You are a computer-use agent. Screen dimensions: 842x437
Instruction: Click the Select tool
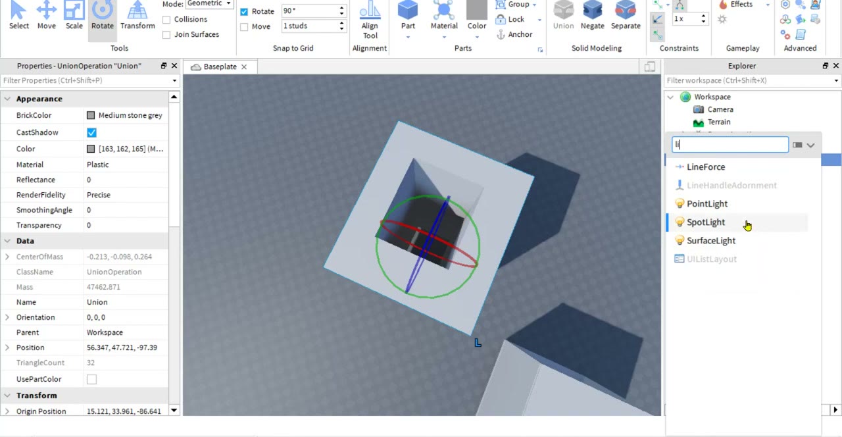click(18, 16)
